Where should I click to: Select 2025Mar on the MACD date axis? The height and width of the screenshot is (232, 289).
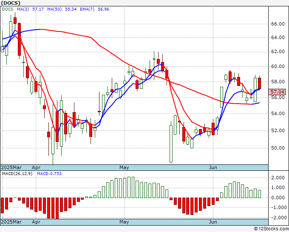coord(11,222)
